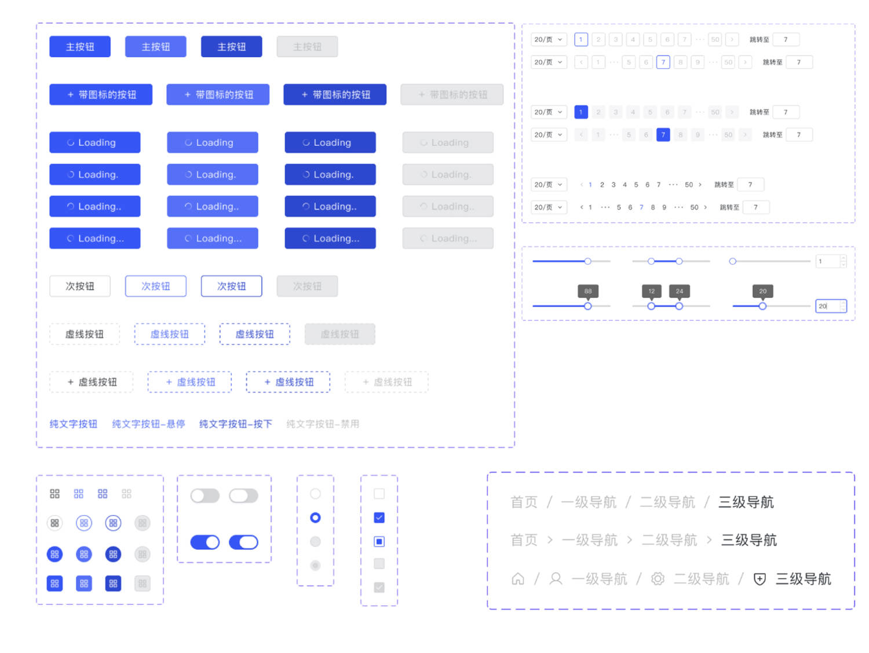Click the disabled gray 'Loading...' button
The height and width of the screenshot is (653, 869).
point(448,238)
